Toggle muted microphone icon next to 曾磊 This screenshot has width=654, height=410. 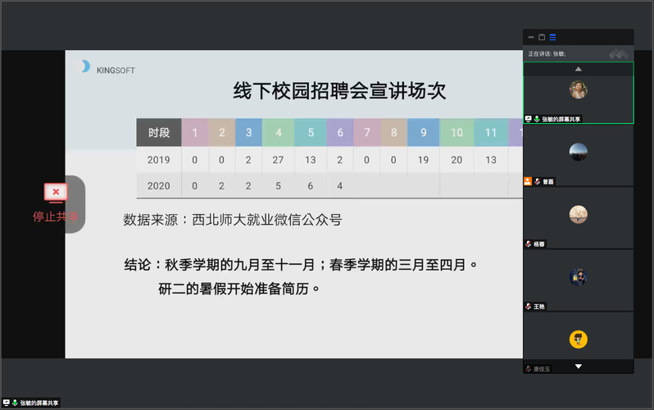coord(538,181)
